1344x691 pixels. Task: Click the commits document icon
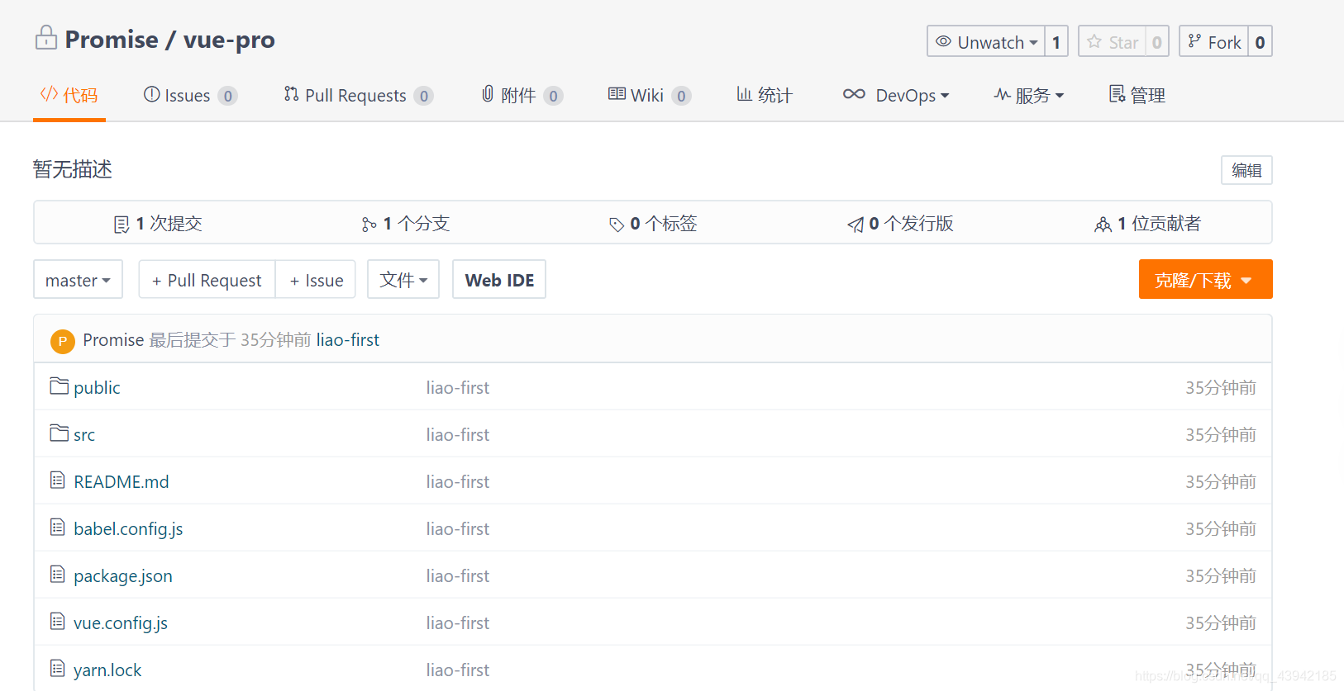point(122,225)
